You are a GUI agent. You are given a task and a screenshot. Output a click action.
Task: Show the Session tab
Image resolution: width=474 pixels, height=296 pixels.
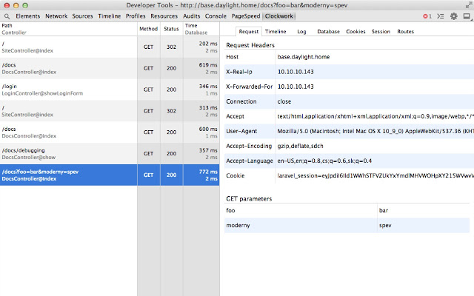pyautogui.click(x=381, y=31)
